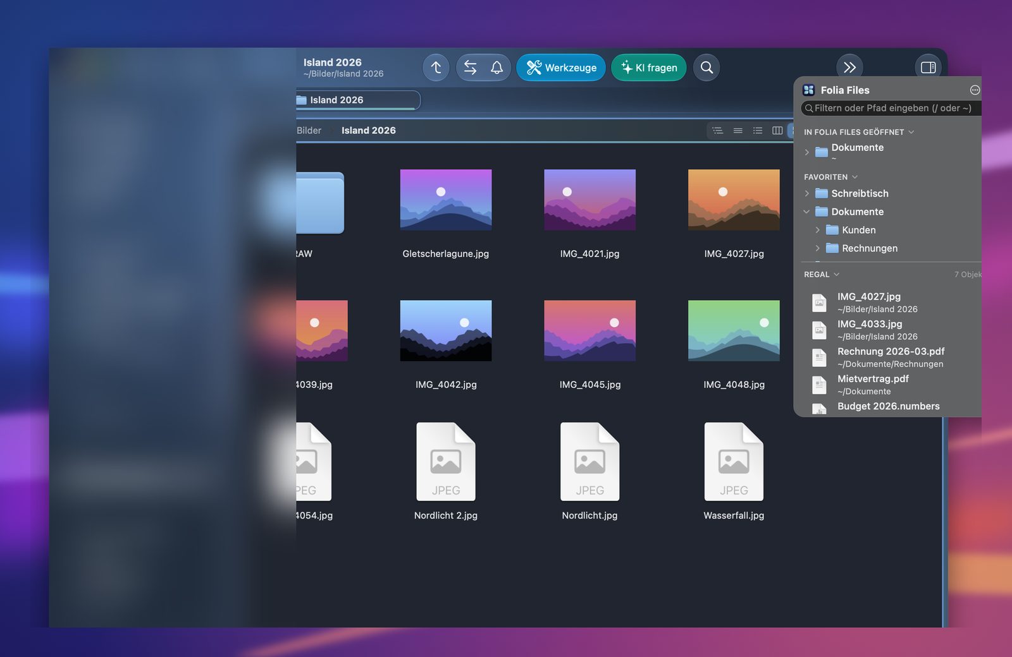This screenshot has height=657, width=1012.
Task: Open the Werkzeuge tools menu
Action: click(x=561, y=68)
